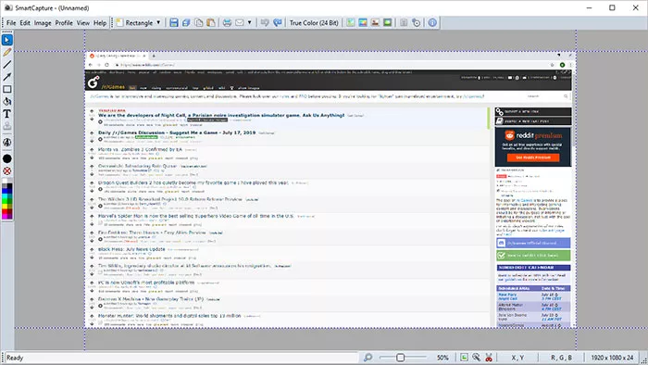
Task: Click the Save floppy disk icon
Action: [x=174, y=23]
